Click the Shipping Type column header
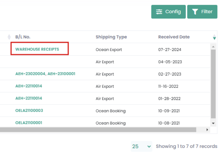 pos(111,37)
